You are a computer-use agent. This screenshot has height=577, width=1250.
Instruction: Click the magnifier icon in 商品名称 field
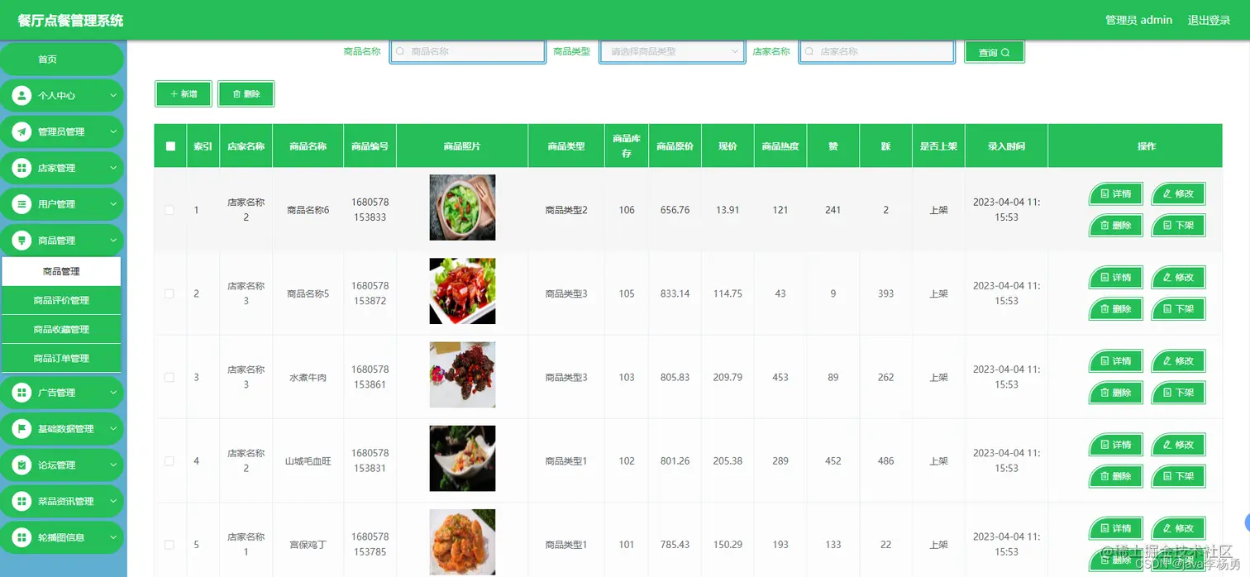click(x=401, y=51)
